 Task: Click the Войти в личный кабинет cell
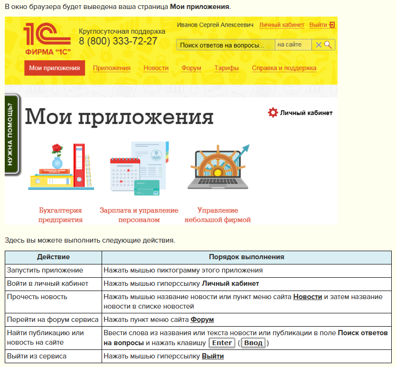(x=53, y=283)
